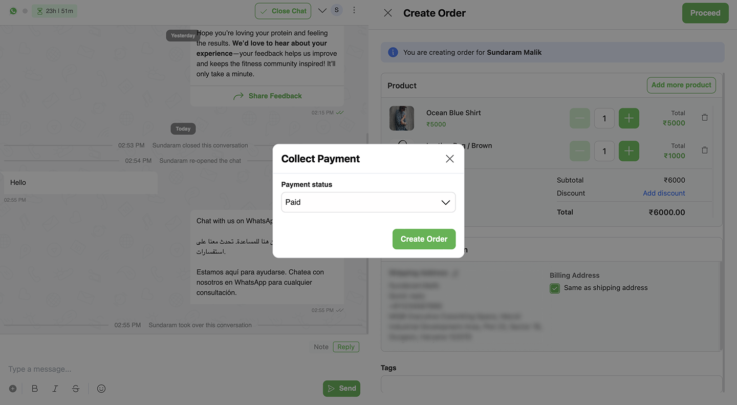Screen dimensions: 737x405
Task: Click the Add discount link
Action: tap(664, 193)
